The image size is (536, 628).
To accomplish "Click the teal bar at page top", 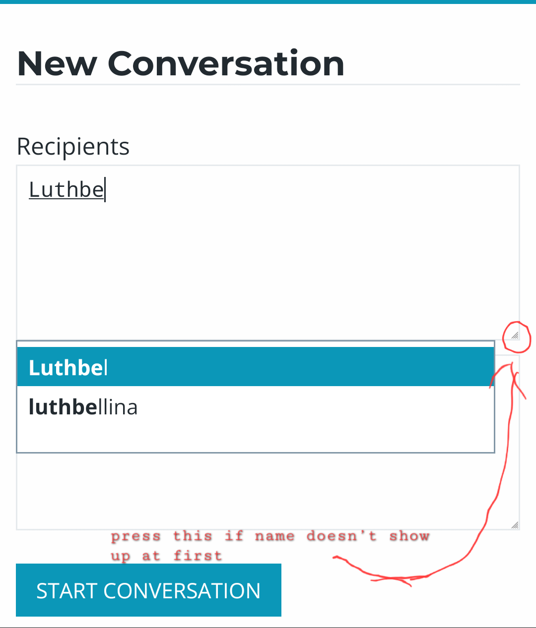I will (x=268, y=2).
